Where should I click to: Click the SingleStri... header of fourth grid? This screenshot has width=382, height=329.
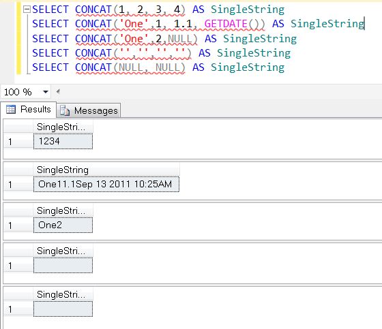(63, 251)
